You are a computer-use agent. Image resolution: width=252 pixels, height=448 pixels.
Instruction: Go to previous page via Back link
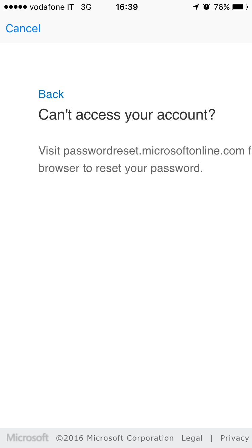(51, 94)
